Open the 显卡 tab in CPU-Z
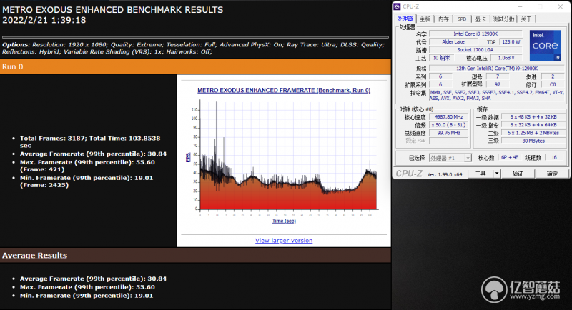Screen dimensions: 572x310 click(480, 19)
